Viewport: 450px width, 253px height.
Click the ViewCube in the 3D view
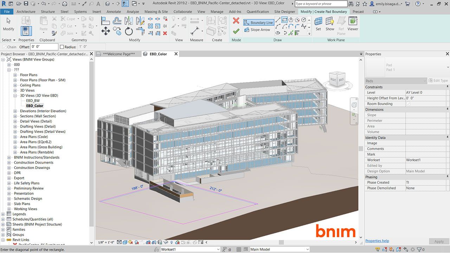pos(337,80)
